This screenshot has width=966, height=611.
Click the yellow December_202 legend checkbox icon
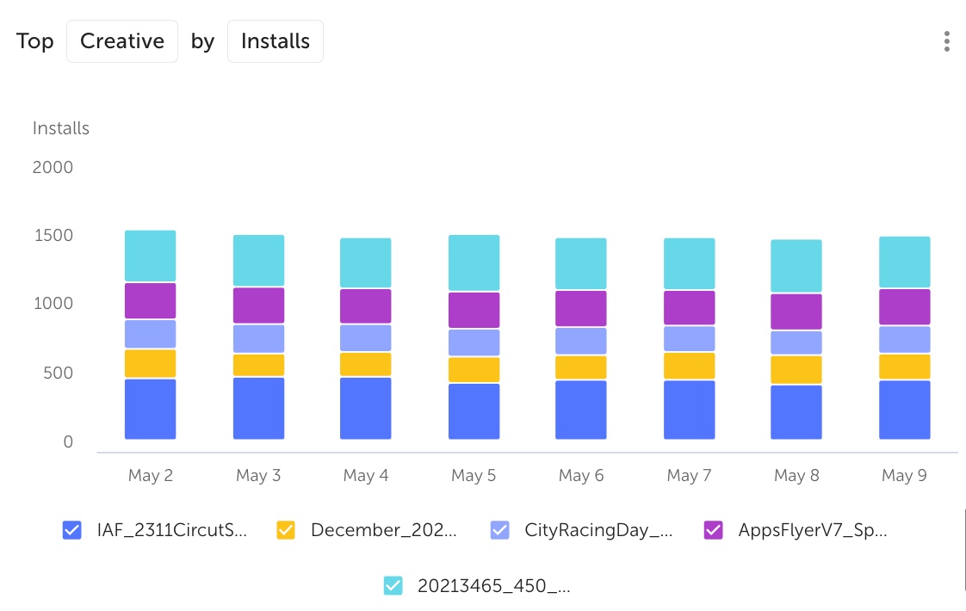click(x=285, y=530)
